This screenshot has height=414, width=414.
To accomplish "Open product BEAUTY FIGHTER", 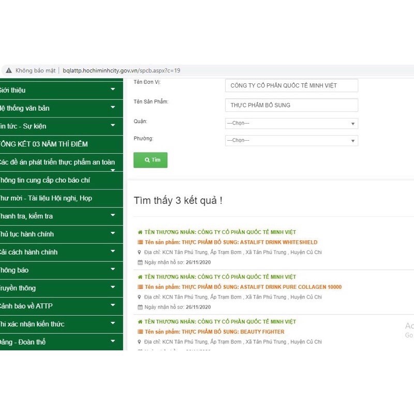I will (215, 332).
